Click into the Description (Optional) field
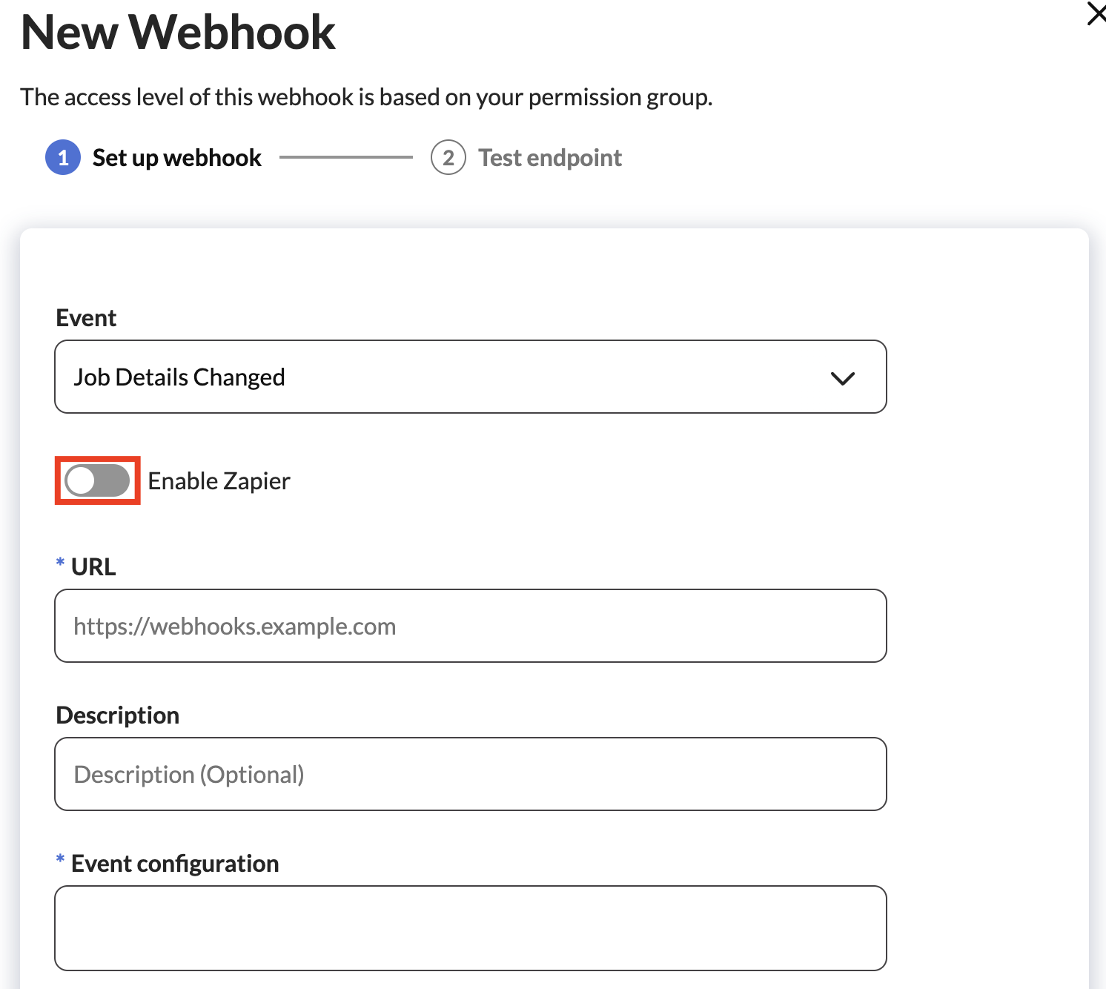The width and height of the screenshot is (1106, 989). point(470,774)
